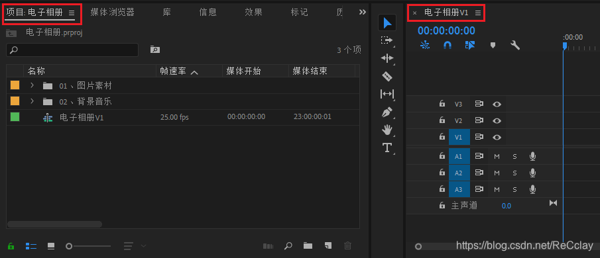Mute the A1 audio track

point(497,157)
